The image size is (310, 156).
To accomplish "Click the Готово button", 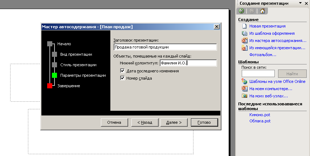I will point(204,122).
